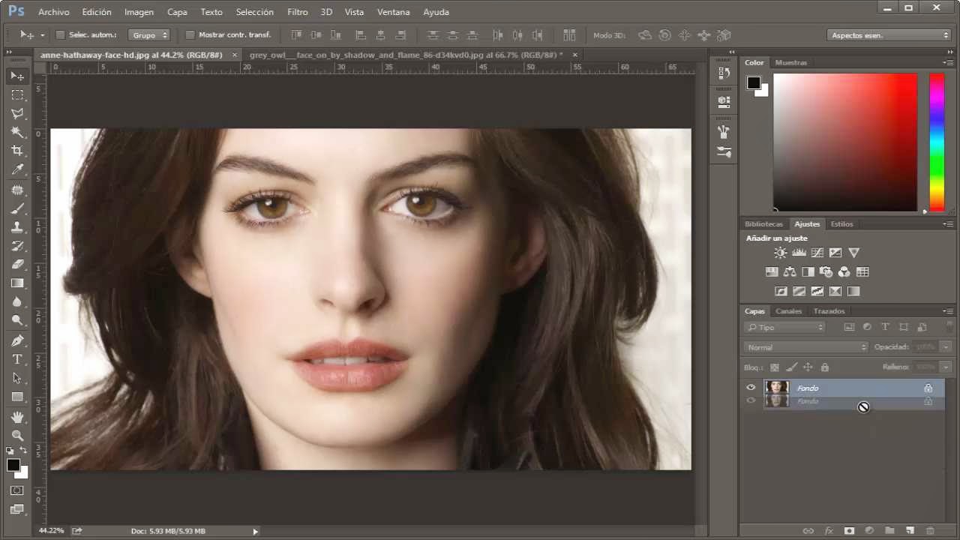960x540 pixels.
Task: Select the Horizontal Type tool
Action: click(17, 359)
